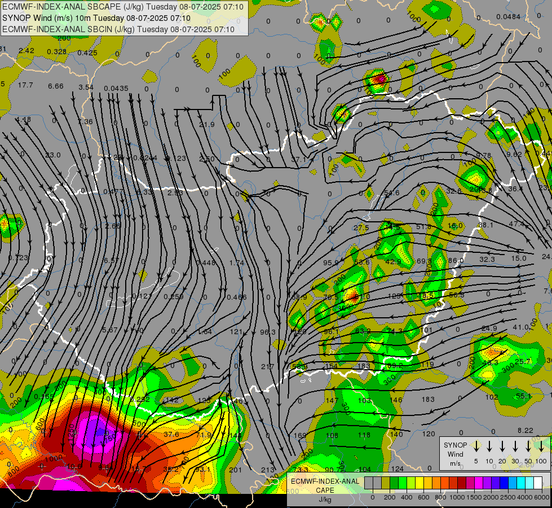Click the 5 m/s wind arrow in legend
The image size is (552, 508).
(476, 446)
